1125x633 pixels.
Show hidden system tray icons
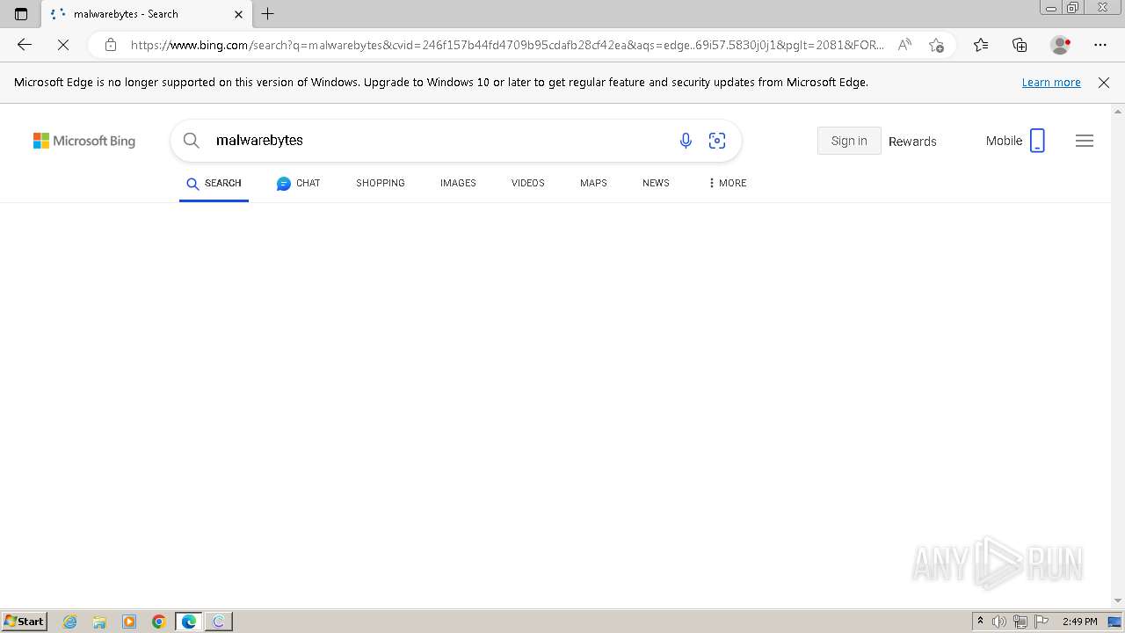tap(980, 622)
